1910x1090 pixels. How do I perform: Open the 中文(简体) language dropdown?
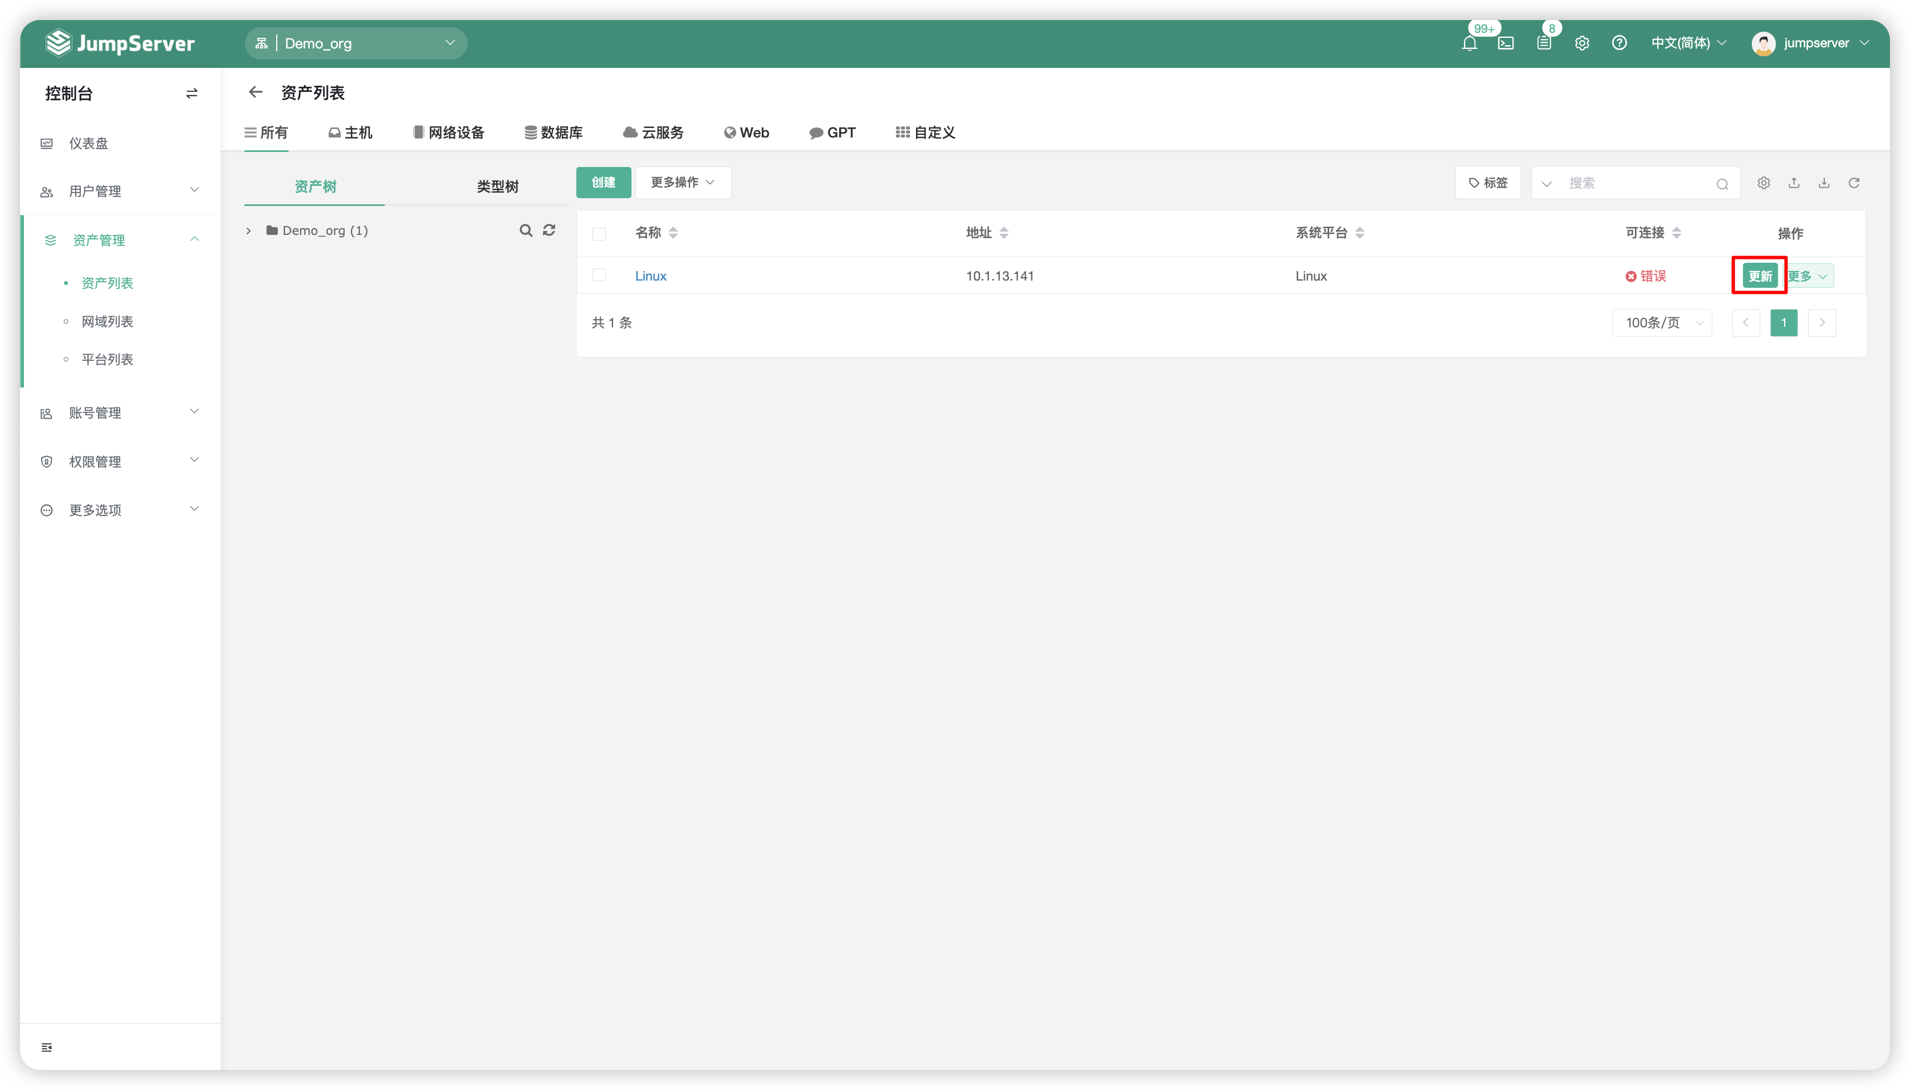[x=1688, y=43]
